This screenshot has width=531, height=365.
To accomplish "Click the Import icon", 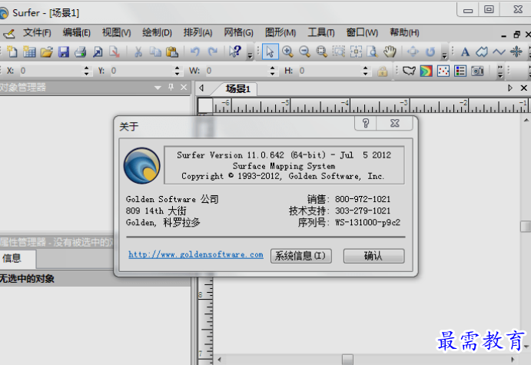I will pyautogui.click(x=98, y=51).
